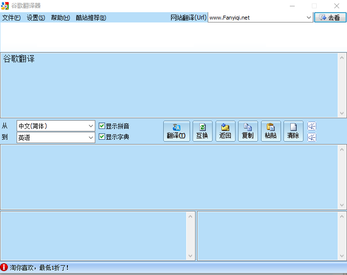Image resolution: width=347 pixels, height=275 pixels.
Task: Play source audio with upper speaker icon
Action: pos(312,126)
